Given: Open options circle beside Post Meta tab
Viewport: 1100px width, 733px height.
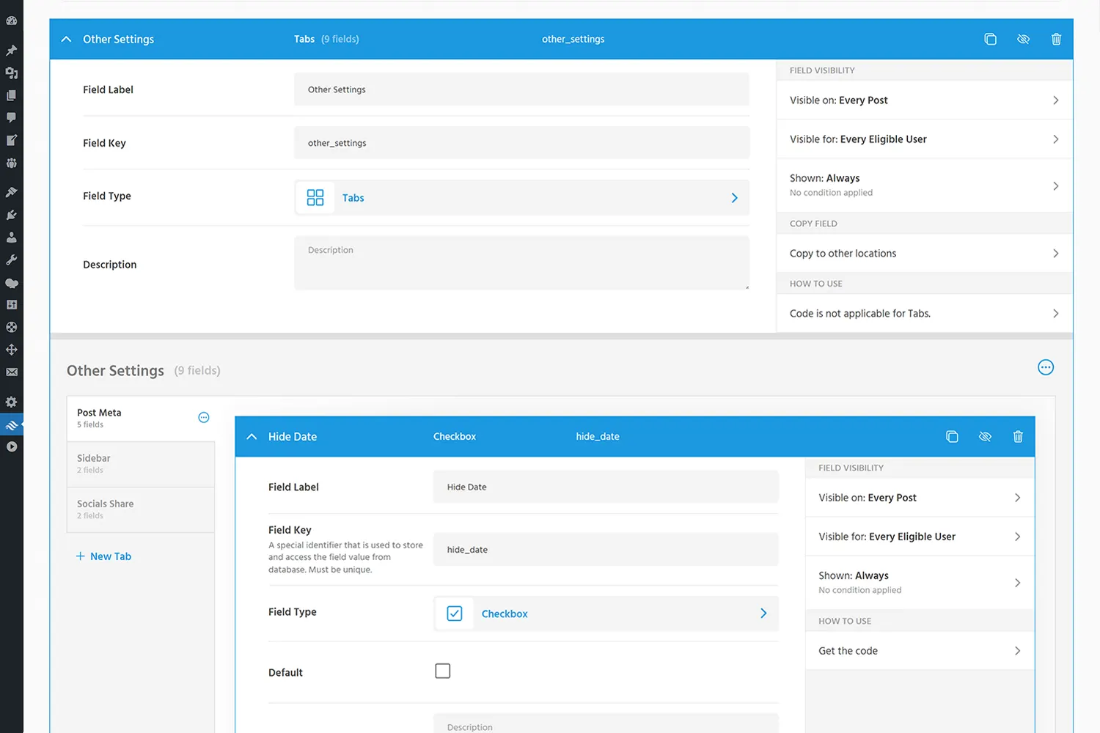Looking at the screenshot, I should pos(204,418).
